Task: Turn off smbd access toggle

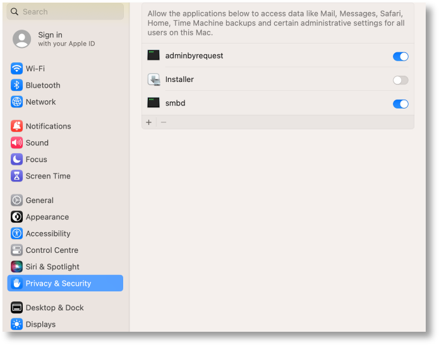Action: point(400,104)
